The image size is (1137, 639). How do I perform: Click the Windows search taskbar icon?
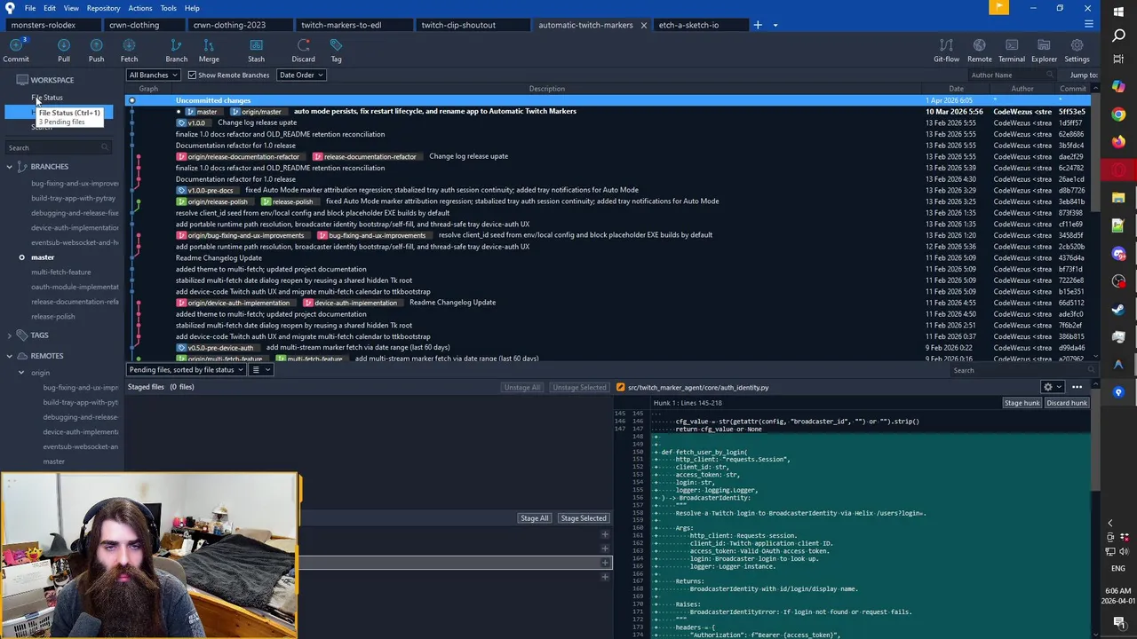[x=1118, y=35]
